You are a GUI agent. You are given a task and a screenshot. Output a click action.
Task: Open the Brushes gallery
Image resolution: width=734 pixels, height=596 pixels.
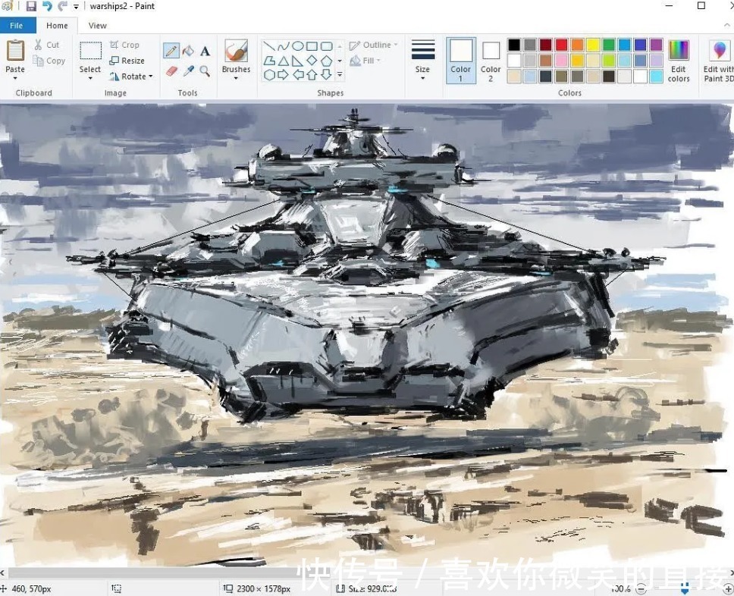pos(235,59)
